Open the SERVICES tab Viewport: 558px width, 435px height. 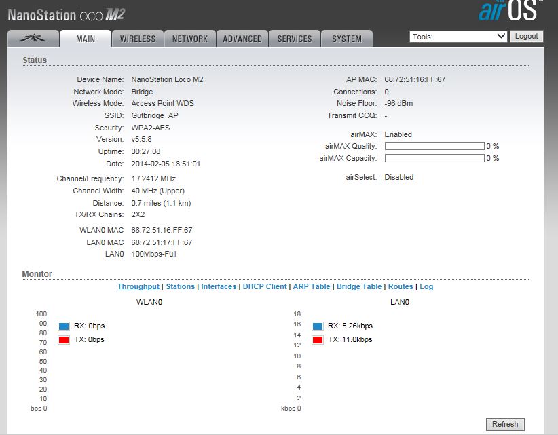point(295,39)
